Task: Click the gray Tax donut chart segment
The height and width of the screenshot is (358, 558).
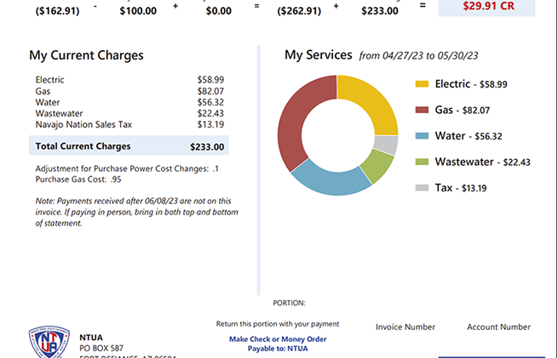Action: coord(388,145)
